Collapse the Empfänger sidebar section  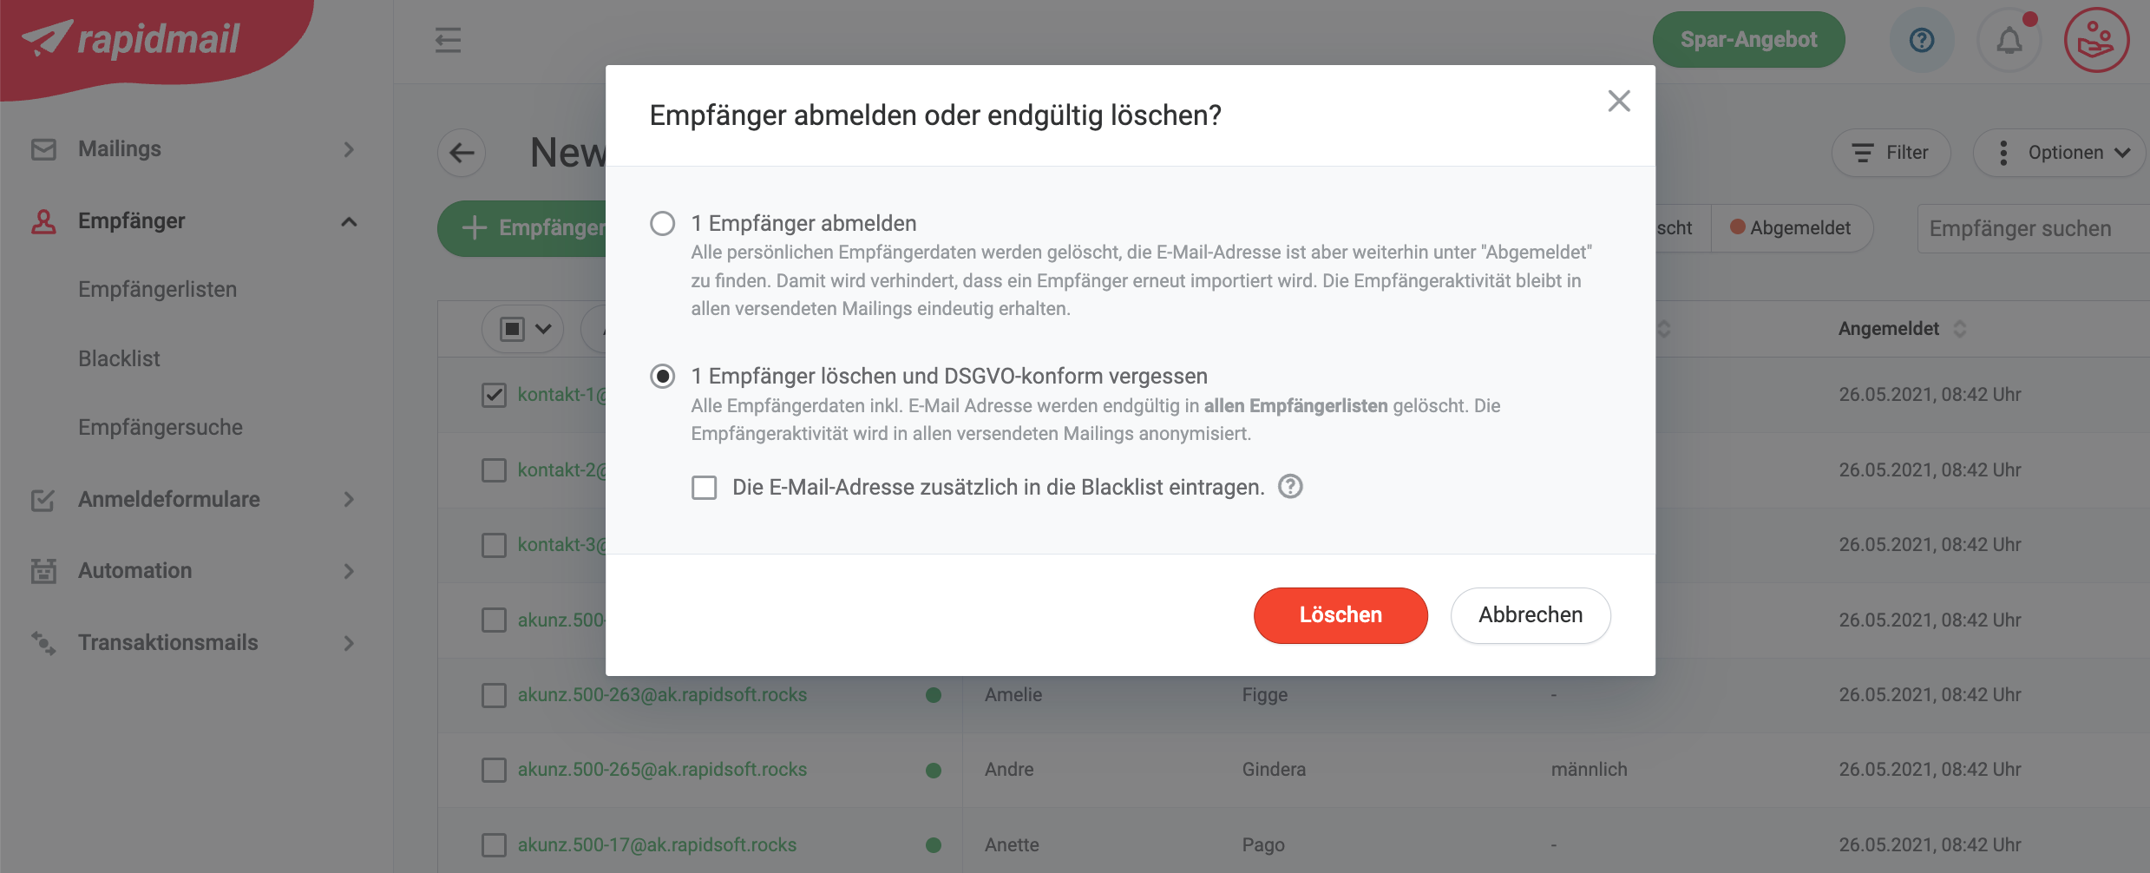click(x=349, y=222)
